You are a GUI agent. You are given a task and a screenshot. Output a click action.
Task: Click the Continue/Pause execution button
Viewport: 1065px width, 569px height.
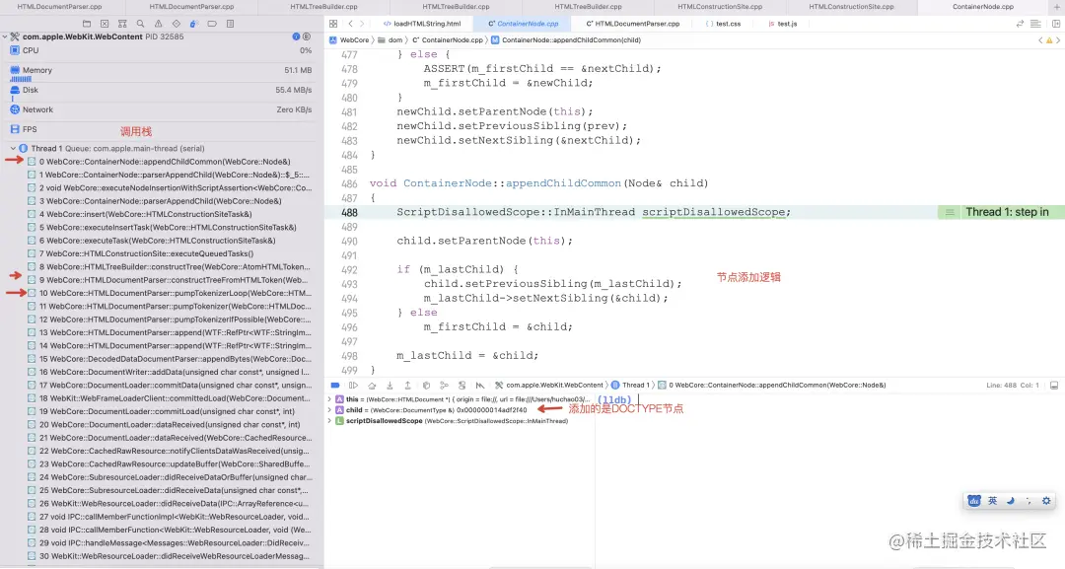tap(353, 385)
